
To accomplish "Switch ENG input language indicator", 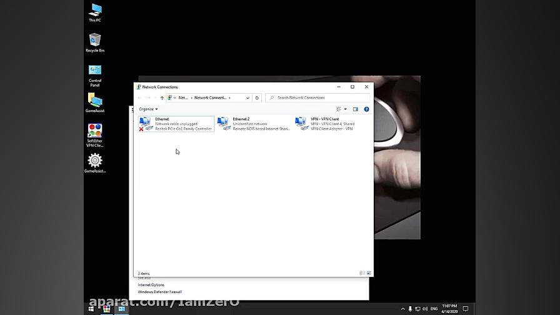I will (434, 309).
